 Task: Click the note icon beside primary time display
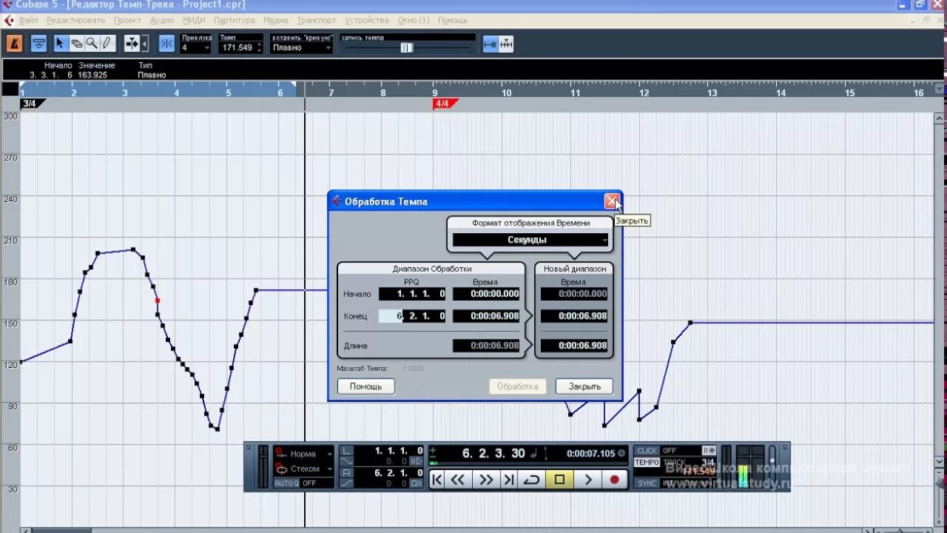[534, 453]
